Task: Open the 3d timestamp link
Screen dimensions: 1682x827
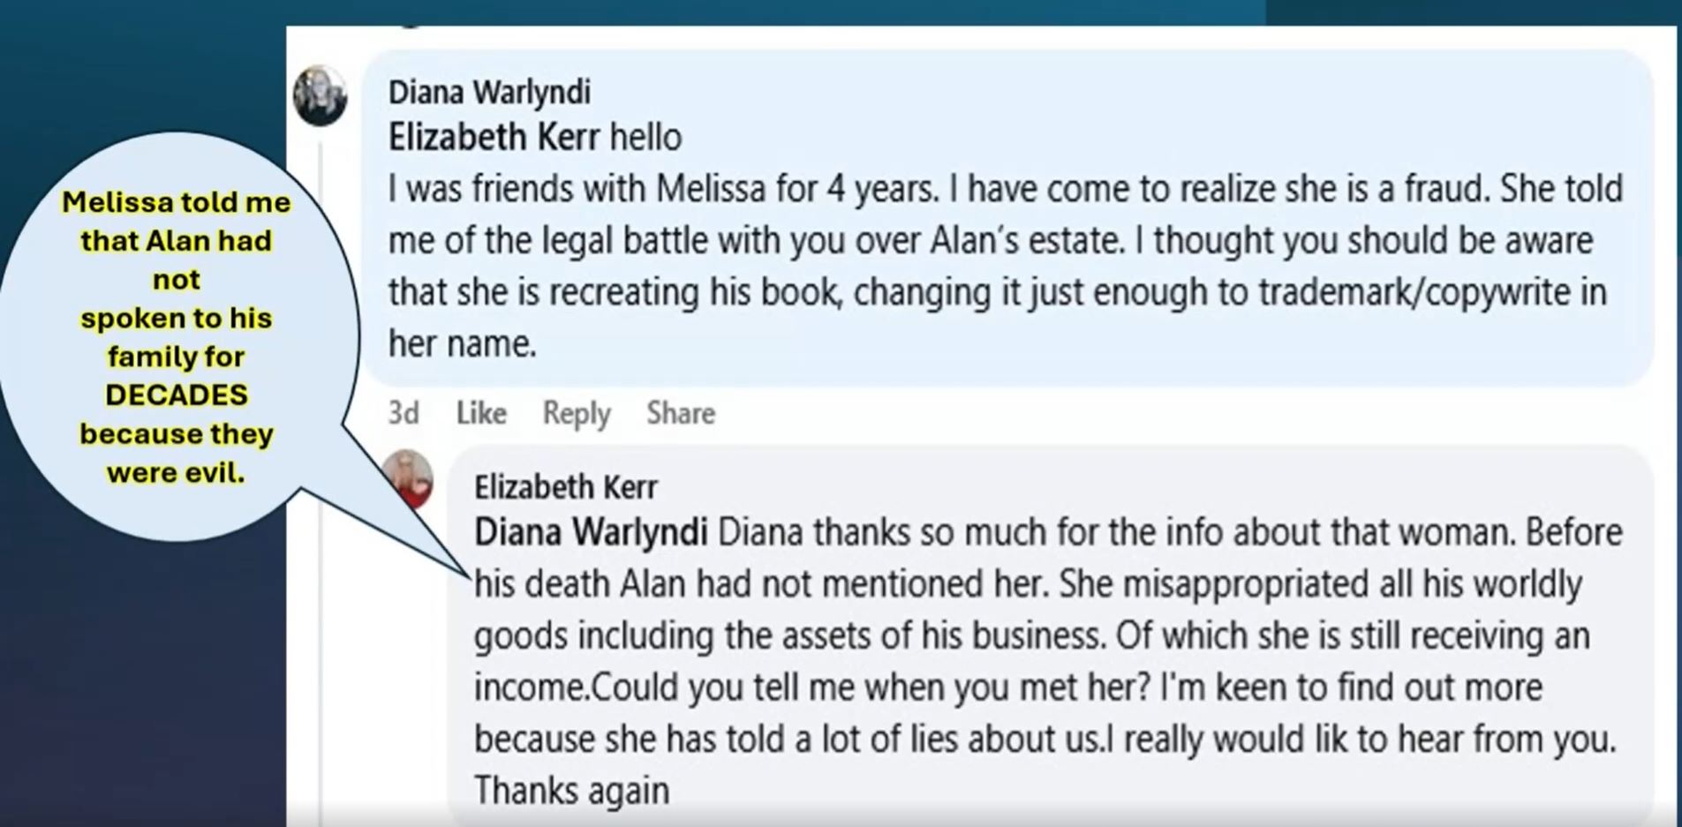Action: click(404, 413)
